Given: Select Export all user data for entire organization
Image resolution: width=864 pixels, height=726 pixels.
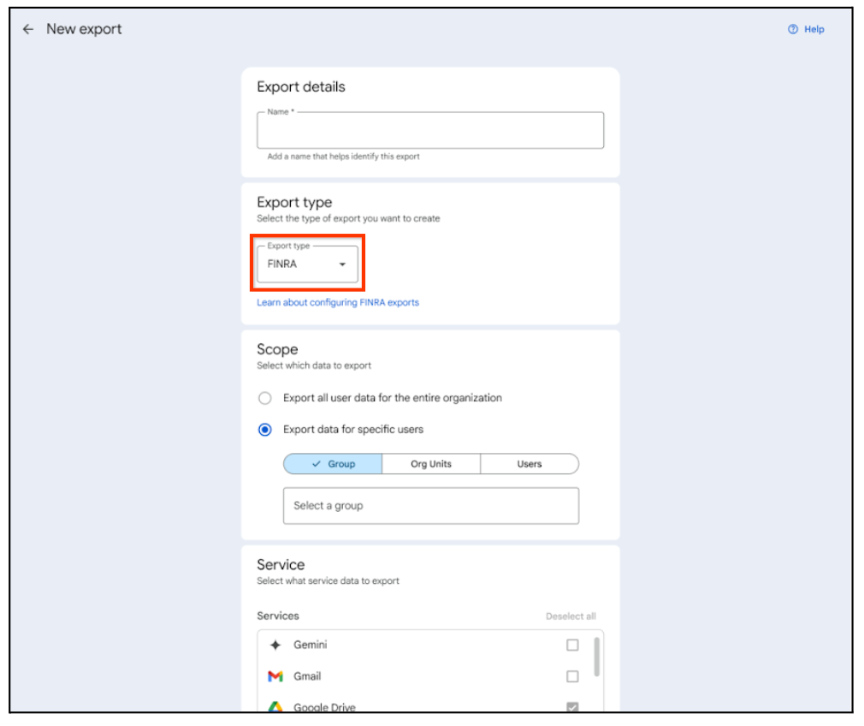Looking at the screenshot, I should click(265, 398).
